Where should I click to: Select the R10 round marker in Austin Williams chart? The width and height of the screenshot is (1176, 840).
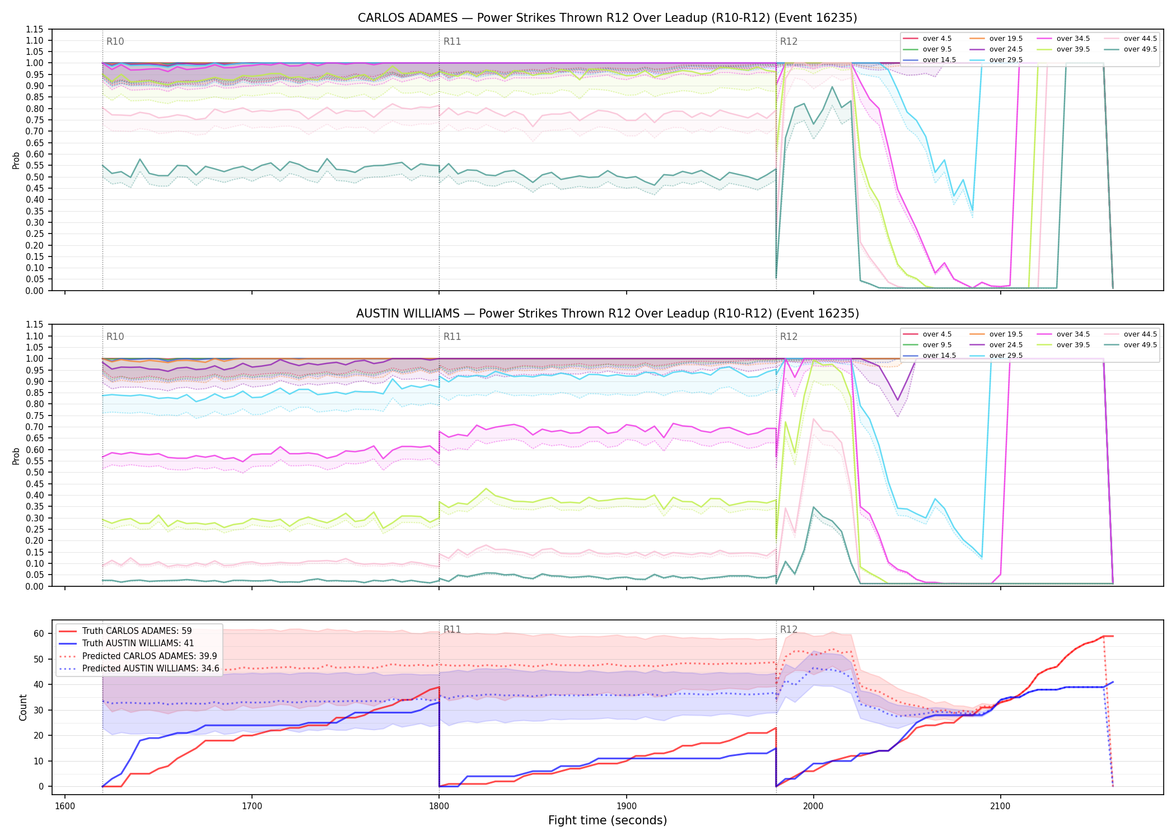(115, 337)
